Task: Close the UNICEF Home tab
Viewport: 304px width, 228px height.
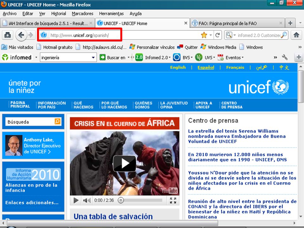Action: [186, 23]
